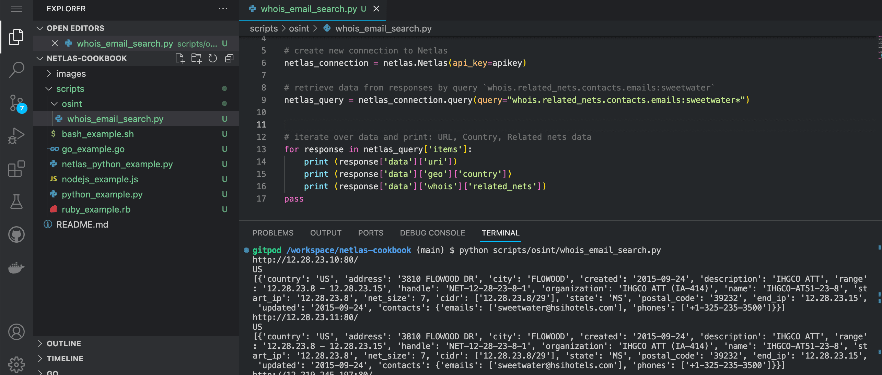Image resolution: width=882 pixels, height=375 pixels.
Task: Click the Refresh Explorer icon
Action: [213, 58]
